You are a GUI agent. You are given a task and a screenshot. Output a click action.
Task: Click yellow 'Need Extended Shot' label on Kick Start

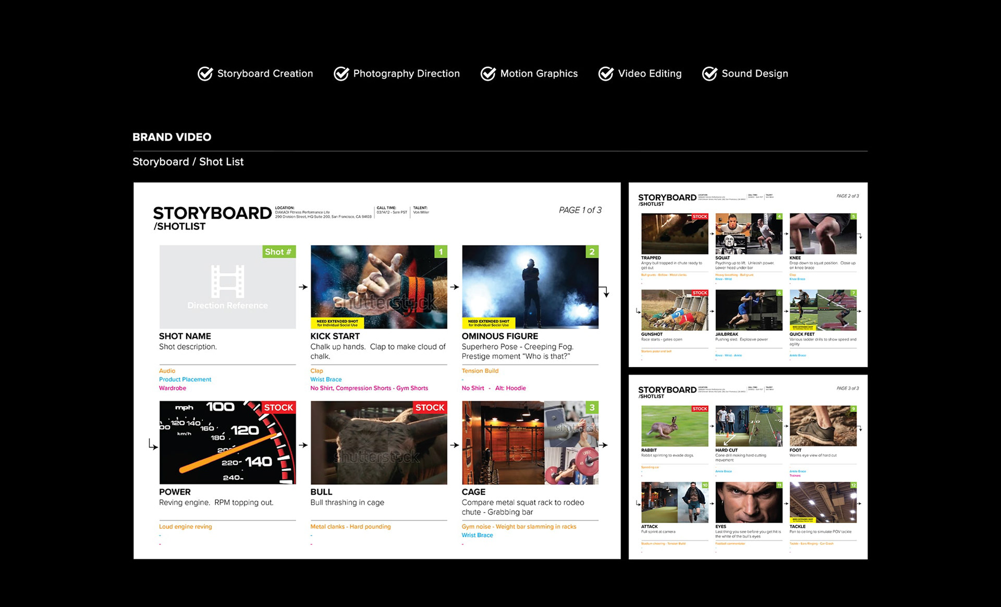pos(337,323)
